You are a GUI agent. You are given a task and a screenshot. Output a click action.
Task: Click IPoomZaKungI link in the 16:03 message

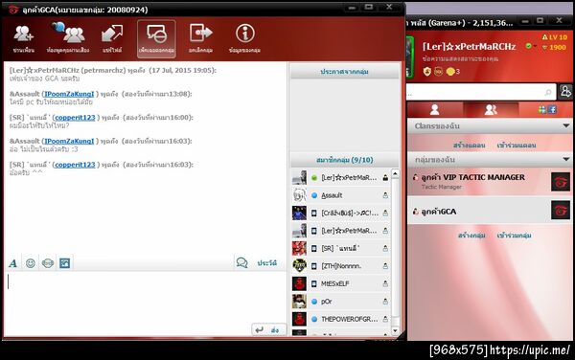pos(69,141)
